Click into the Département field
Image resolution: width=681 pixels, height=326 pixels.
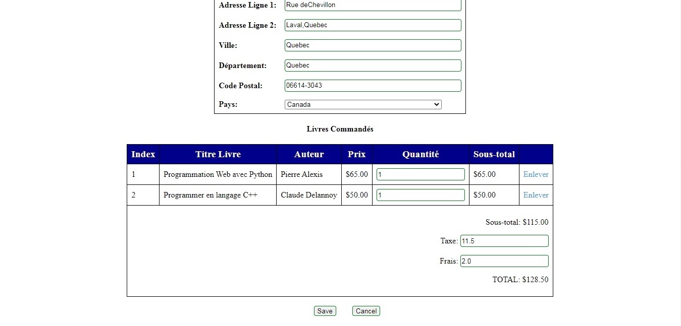tap(373, 66)
